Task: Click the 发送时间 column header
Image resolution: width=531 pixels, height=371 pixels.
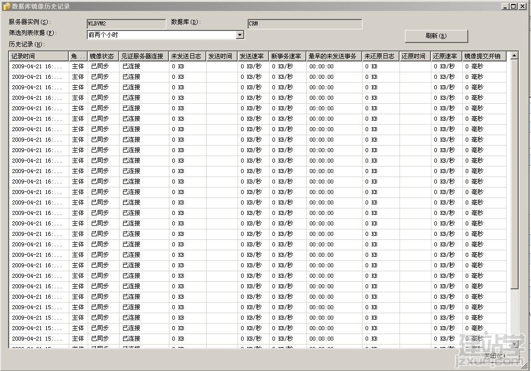Action: click(x=221, y=55)
